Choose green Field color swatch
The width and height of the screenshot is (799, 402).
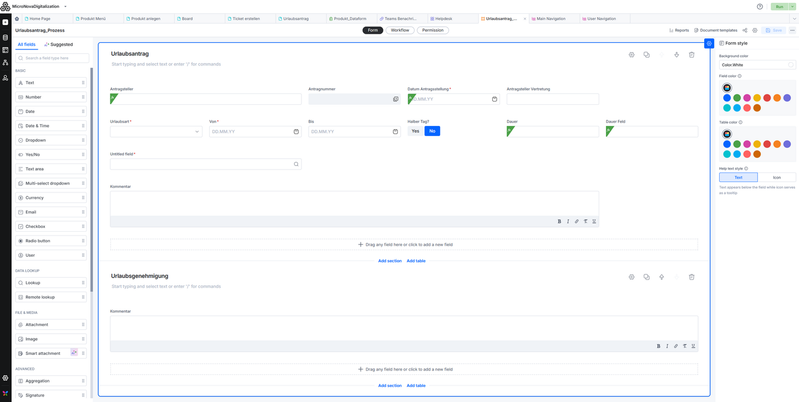coord(737,98)
